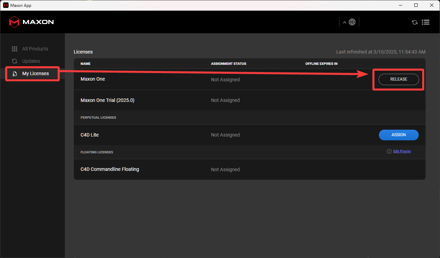Click Not Assigned status for Maxon One Trial

click(x=225, y=100)
